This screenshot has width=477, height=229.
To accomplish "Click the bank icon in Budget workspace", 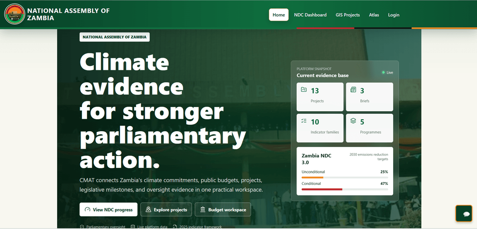I will click(203, 210).
